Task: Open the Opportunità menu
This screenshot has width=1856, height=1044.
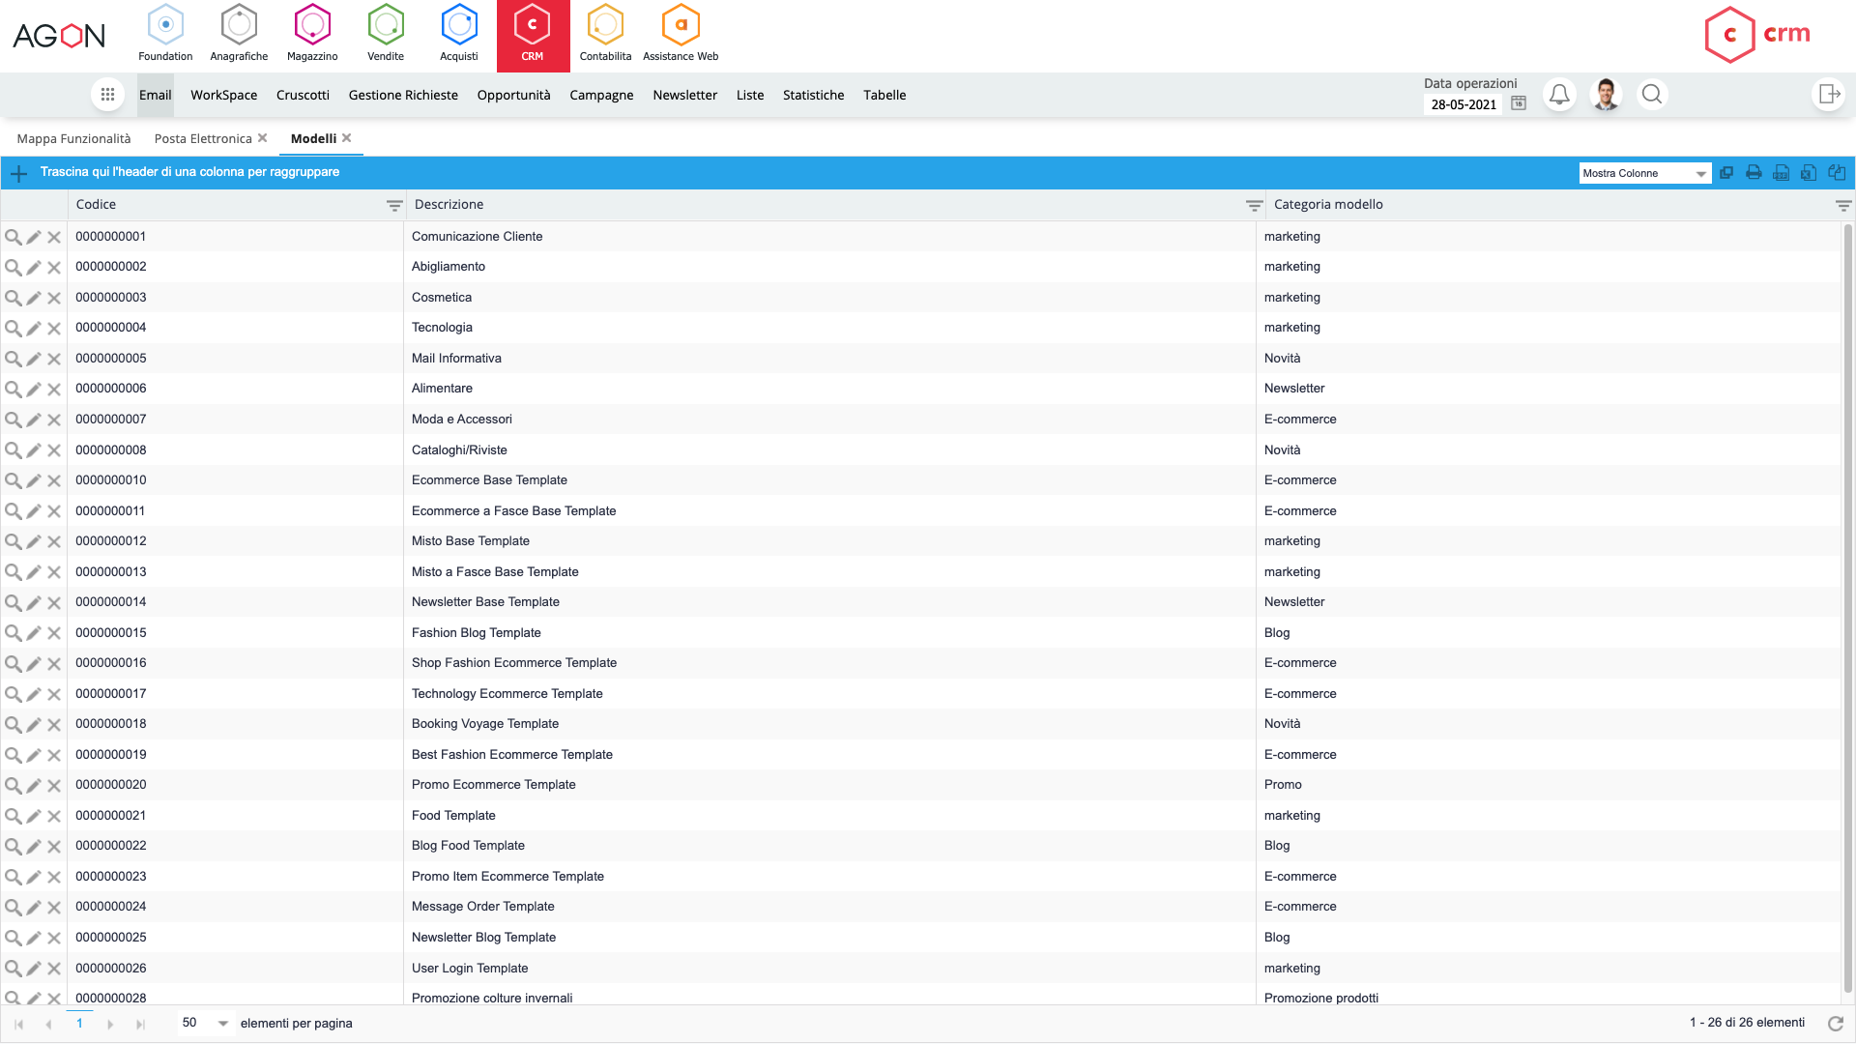Action: [513, 95]
